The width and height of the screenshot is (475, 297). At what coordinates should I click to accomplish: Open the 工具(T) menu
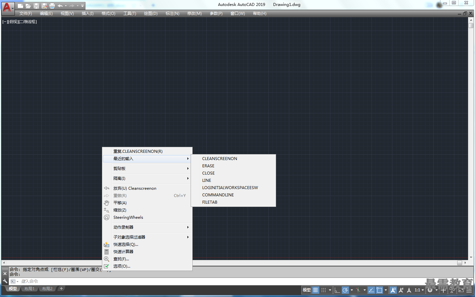point(130,14)
